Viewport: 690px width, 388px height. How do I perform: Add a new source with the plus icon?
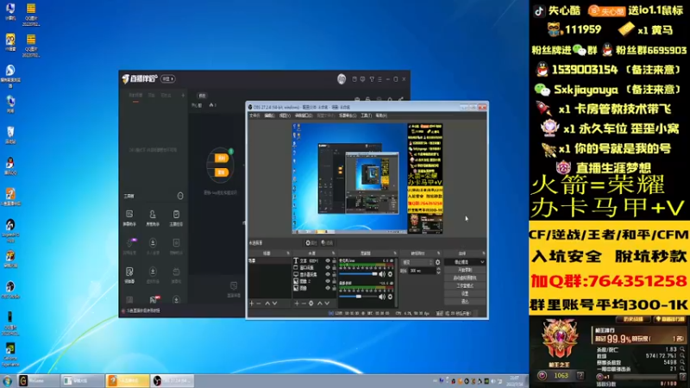(x=297, y=304)
